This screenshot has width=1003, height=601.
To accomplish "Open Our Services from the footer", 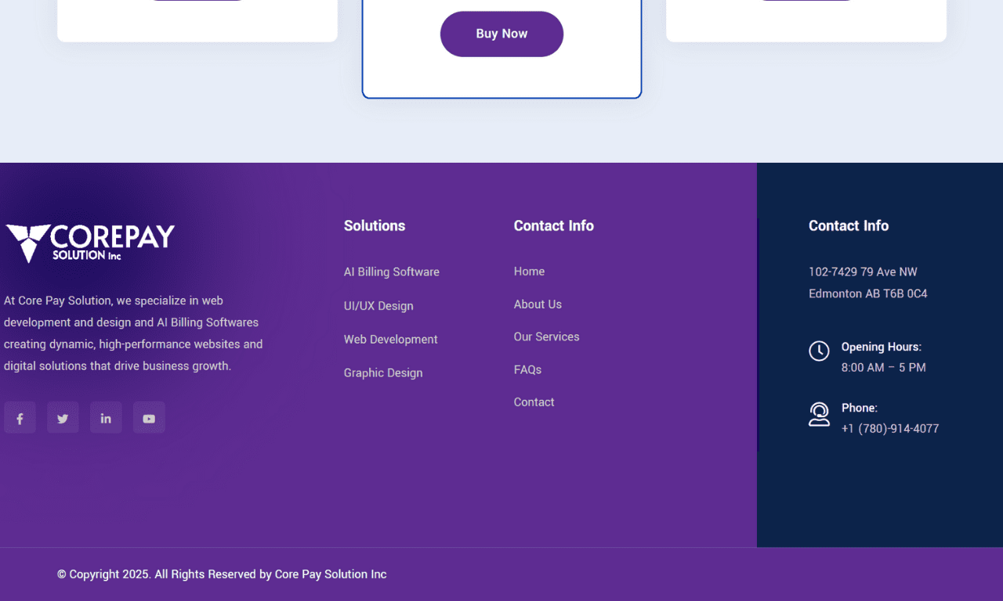I will tap(546, 337).
